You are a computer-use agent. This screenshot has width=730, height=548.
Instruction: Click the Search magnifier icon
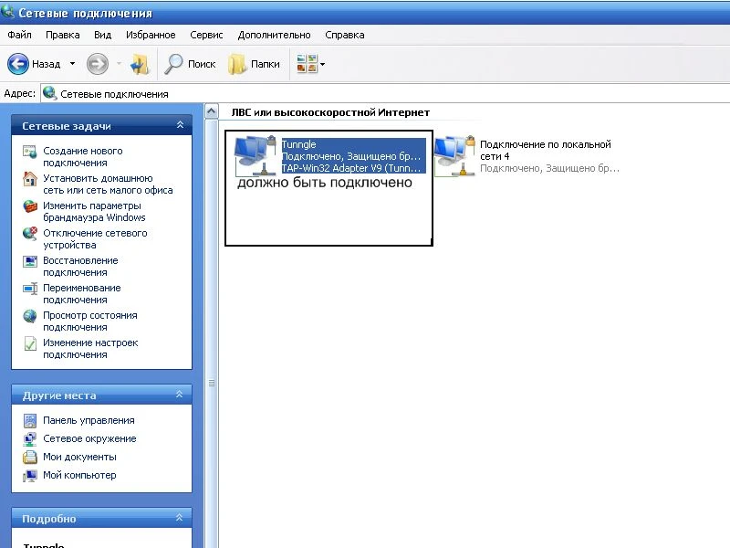(173, 64)
